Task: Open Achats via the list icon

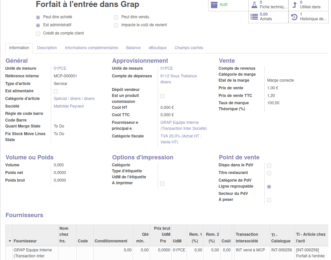Action: coord(254,17)
